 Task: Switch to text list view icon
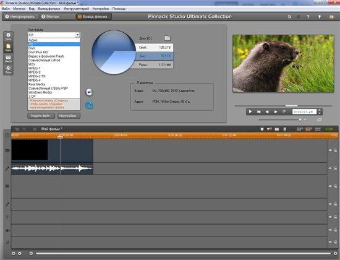pos(318,129)
